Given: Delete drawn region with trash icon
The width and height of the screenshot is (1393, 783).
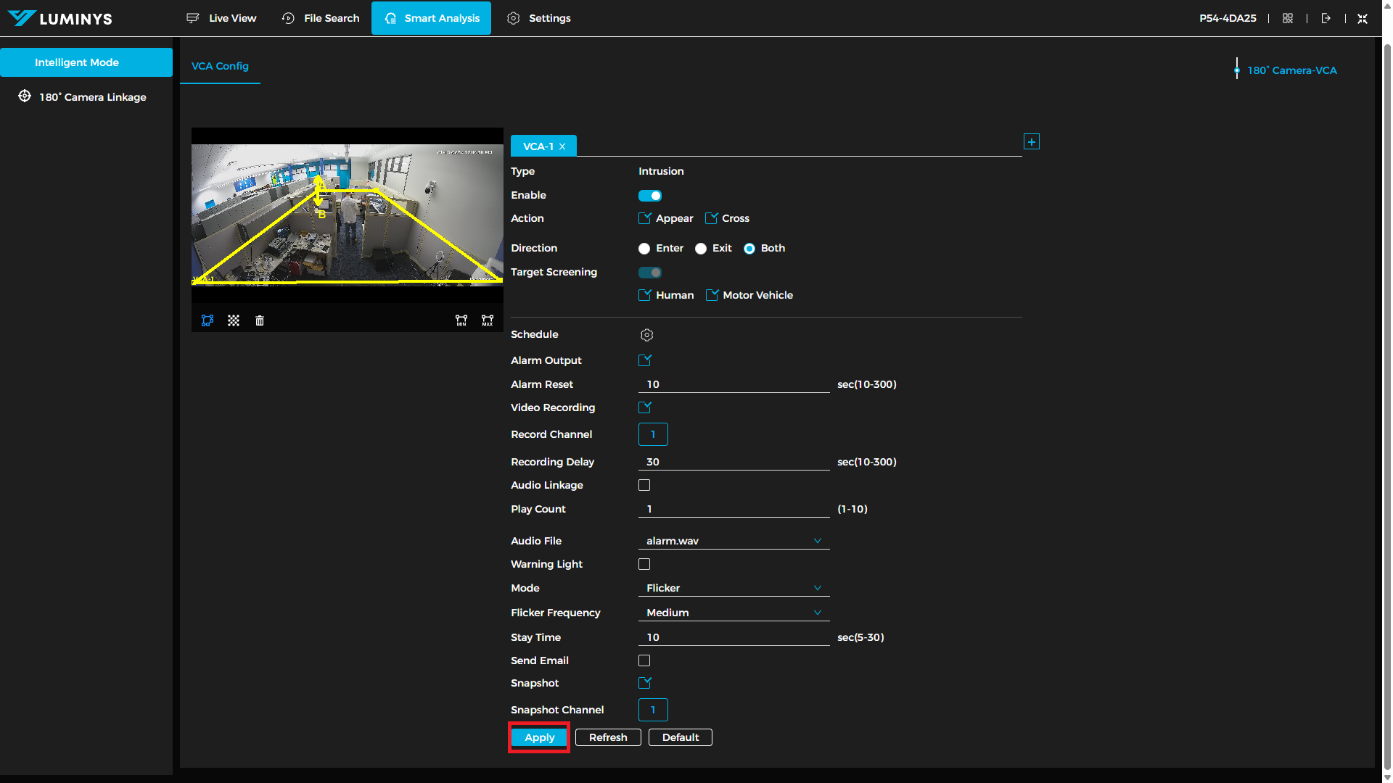Looking at the screenshot, I should 260,320.
